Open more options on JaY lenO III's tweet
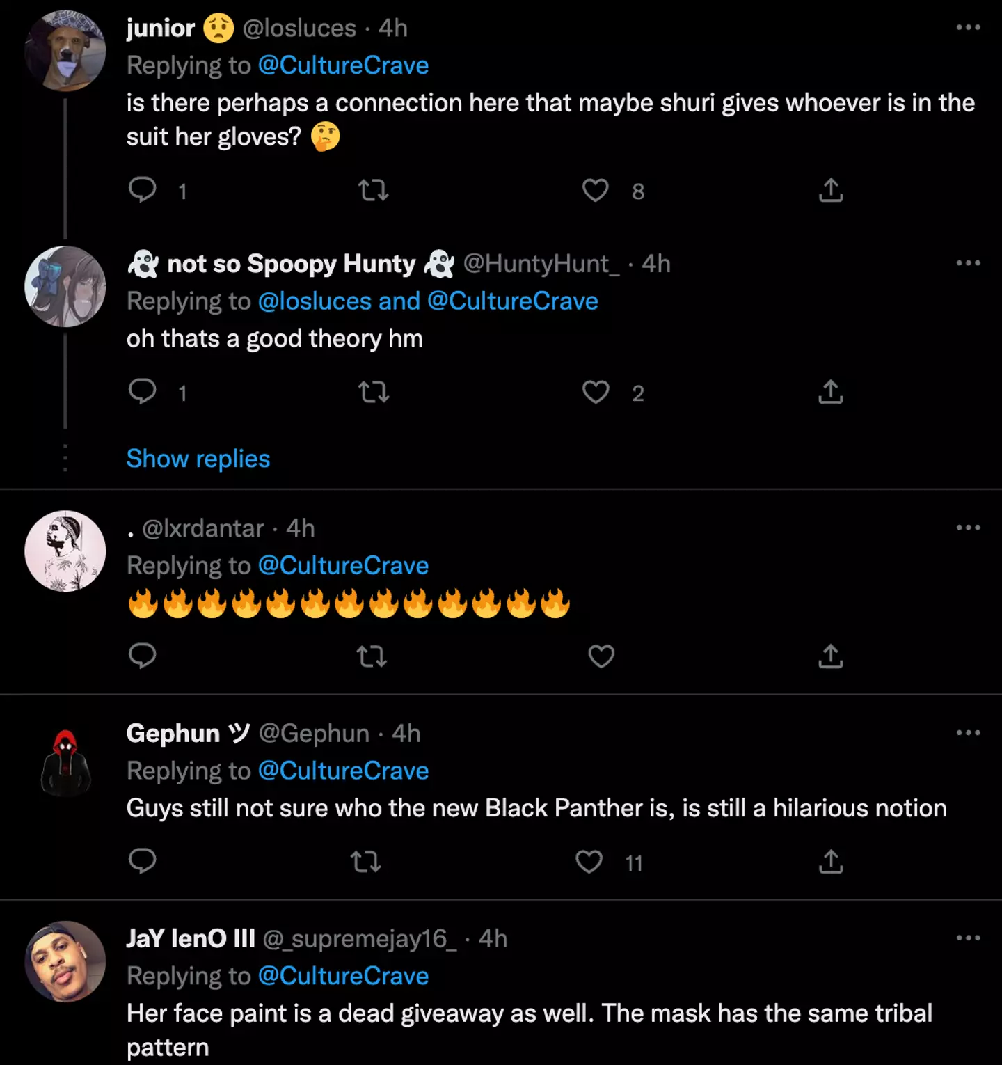1002x1065 pixels. tap(967, 938)
